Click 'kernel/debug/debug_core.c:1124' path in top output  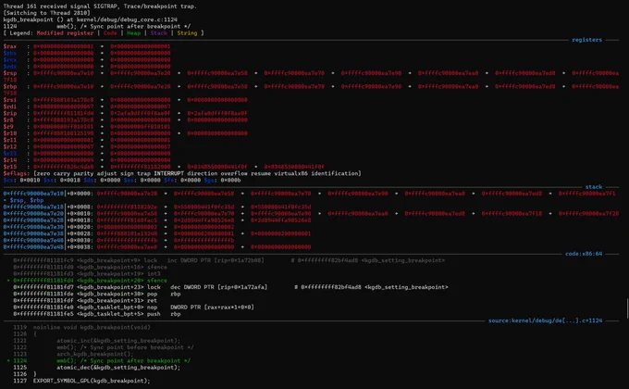125,19
